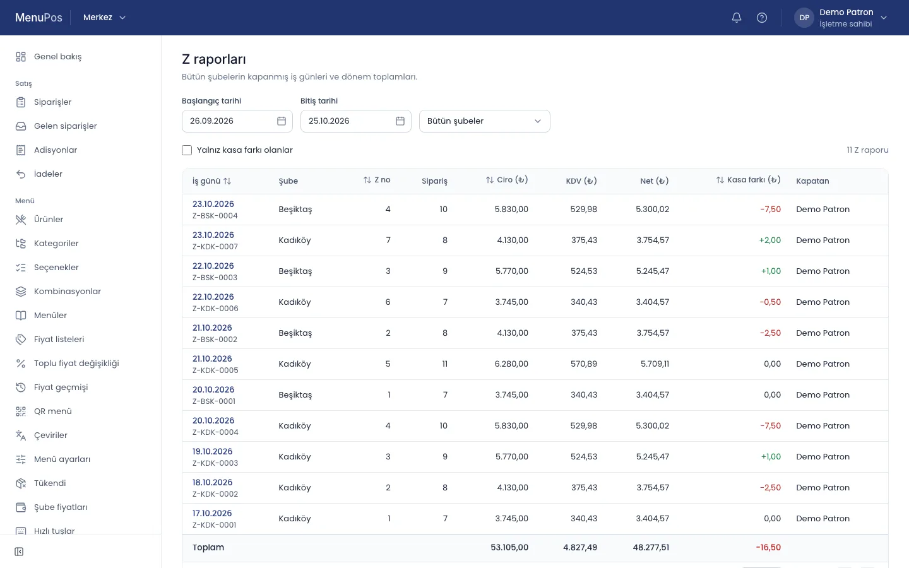The width and height of the screenshot is (909, 568).
Task: Click the Genel bakış dashboard icon
Action: click(x=21, y=57)
